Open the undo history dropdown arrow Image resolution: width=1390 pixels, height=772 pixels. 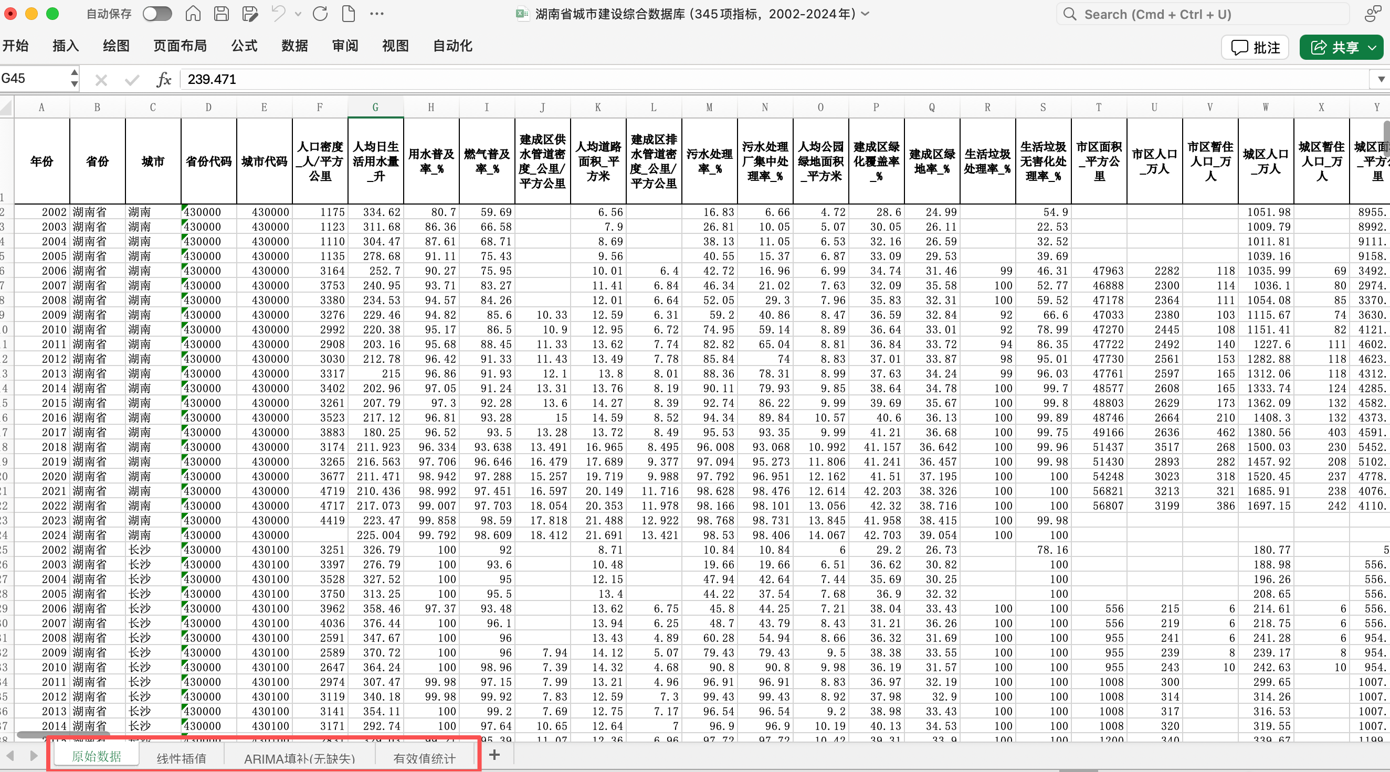tap(298, 15)
